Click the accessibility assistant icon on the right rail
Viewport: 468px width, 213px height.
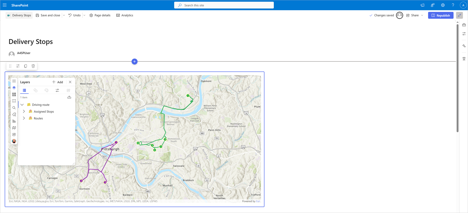coord(464,58)
